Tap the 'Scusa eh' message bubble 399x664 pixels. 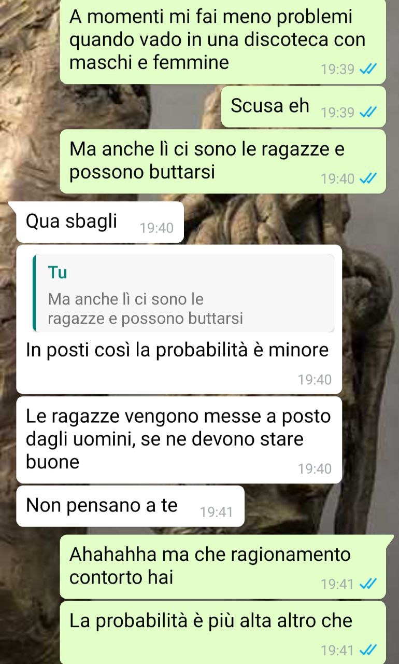(x=304, y=107)
